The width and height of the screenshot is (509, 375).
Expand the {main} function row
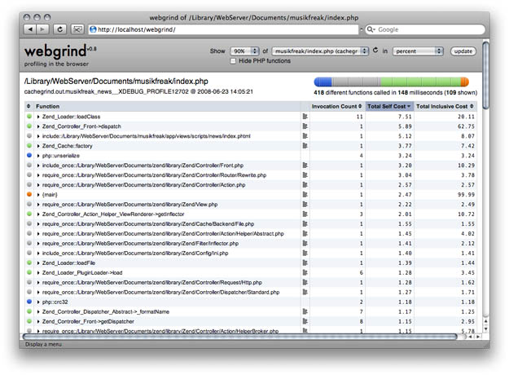(38, 195)
